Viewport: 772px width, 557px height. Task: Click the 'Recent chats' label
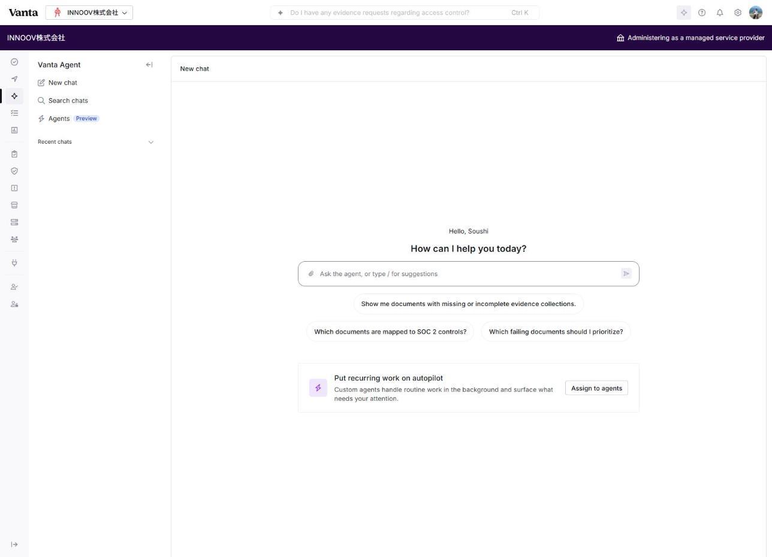55,142
